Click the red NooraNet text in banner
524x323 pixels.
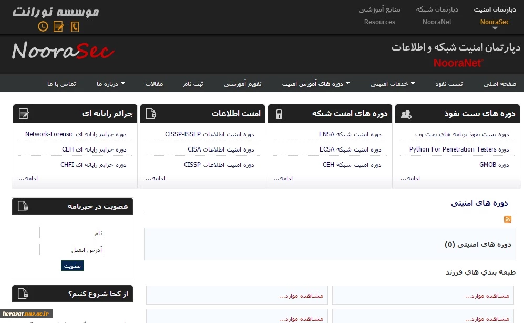coord(458,63)
